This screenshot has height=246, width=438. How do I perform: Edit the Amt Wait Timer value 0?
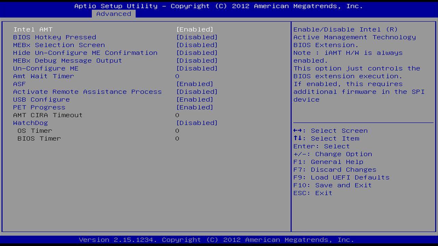coord(177,76)
